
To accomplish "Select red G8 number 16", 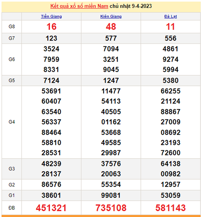I will 51,27.
